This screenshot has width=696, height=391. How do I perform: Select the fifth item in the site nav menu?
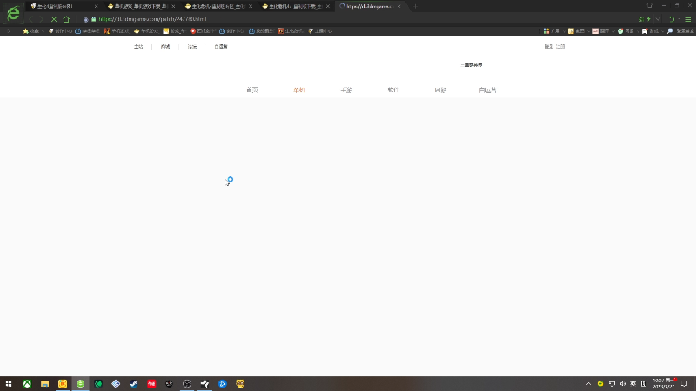pos(440,90)
